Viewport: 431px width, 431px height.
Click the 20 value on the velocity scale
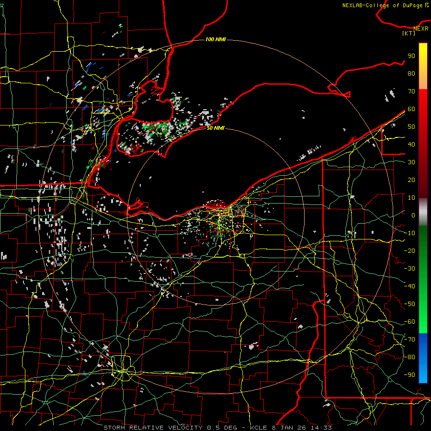coord(411,180)
